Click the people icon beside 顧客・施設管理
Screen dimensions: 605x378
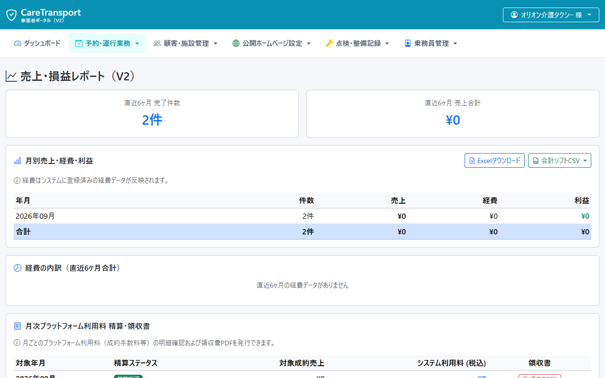pos(157,43)
